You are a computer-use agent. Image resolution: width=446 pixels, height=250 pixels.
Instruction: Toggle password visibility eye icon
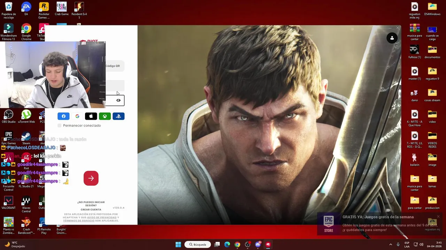pyautogui.click(x=118, y=100)
